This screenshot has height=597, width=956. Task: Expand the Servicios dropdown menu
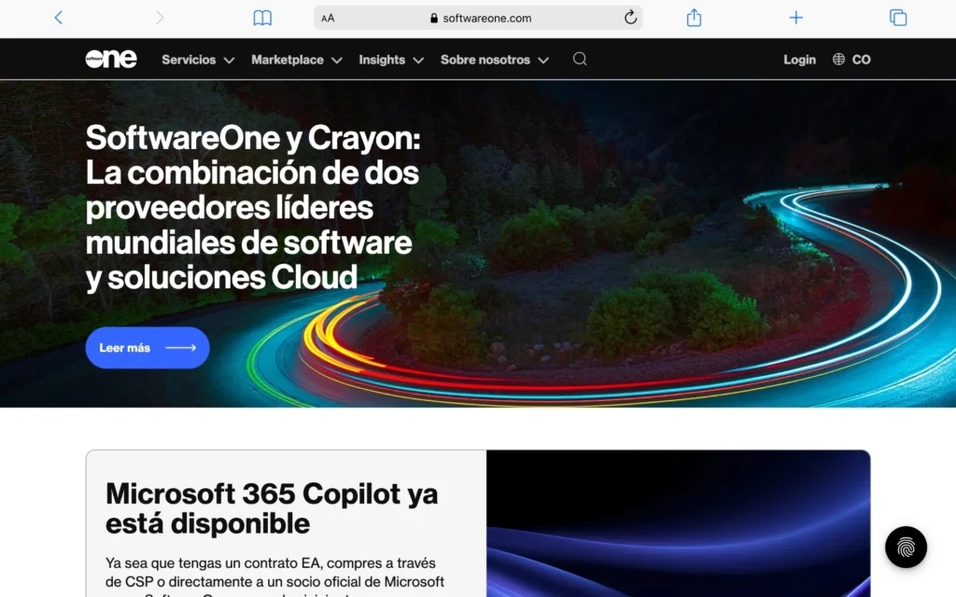[x=198, y=60]
